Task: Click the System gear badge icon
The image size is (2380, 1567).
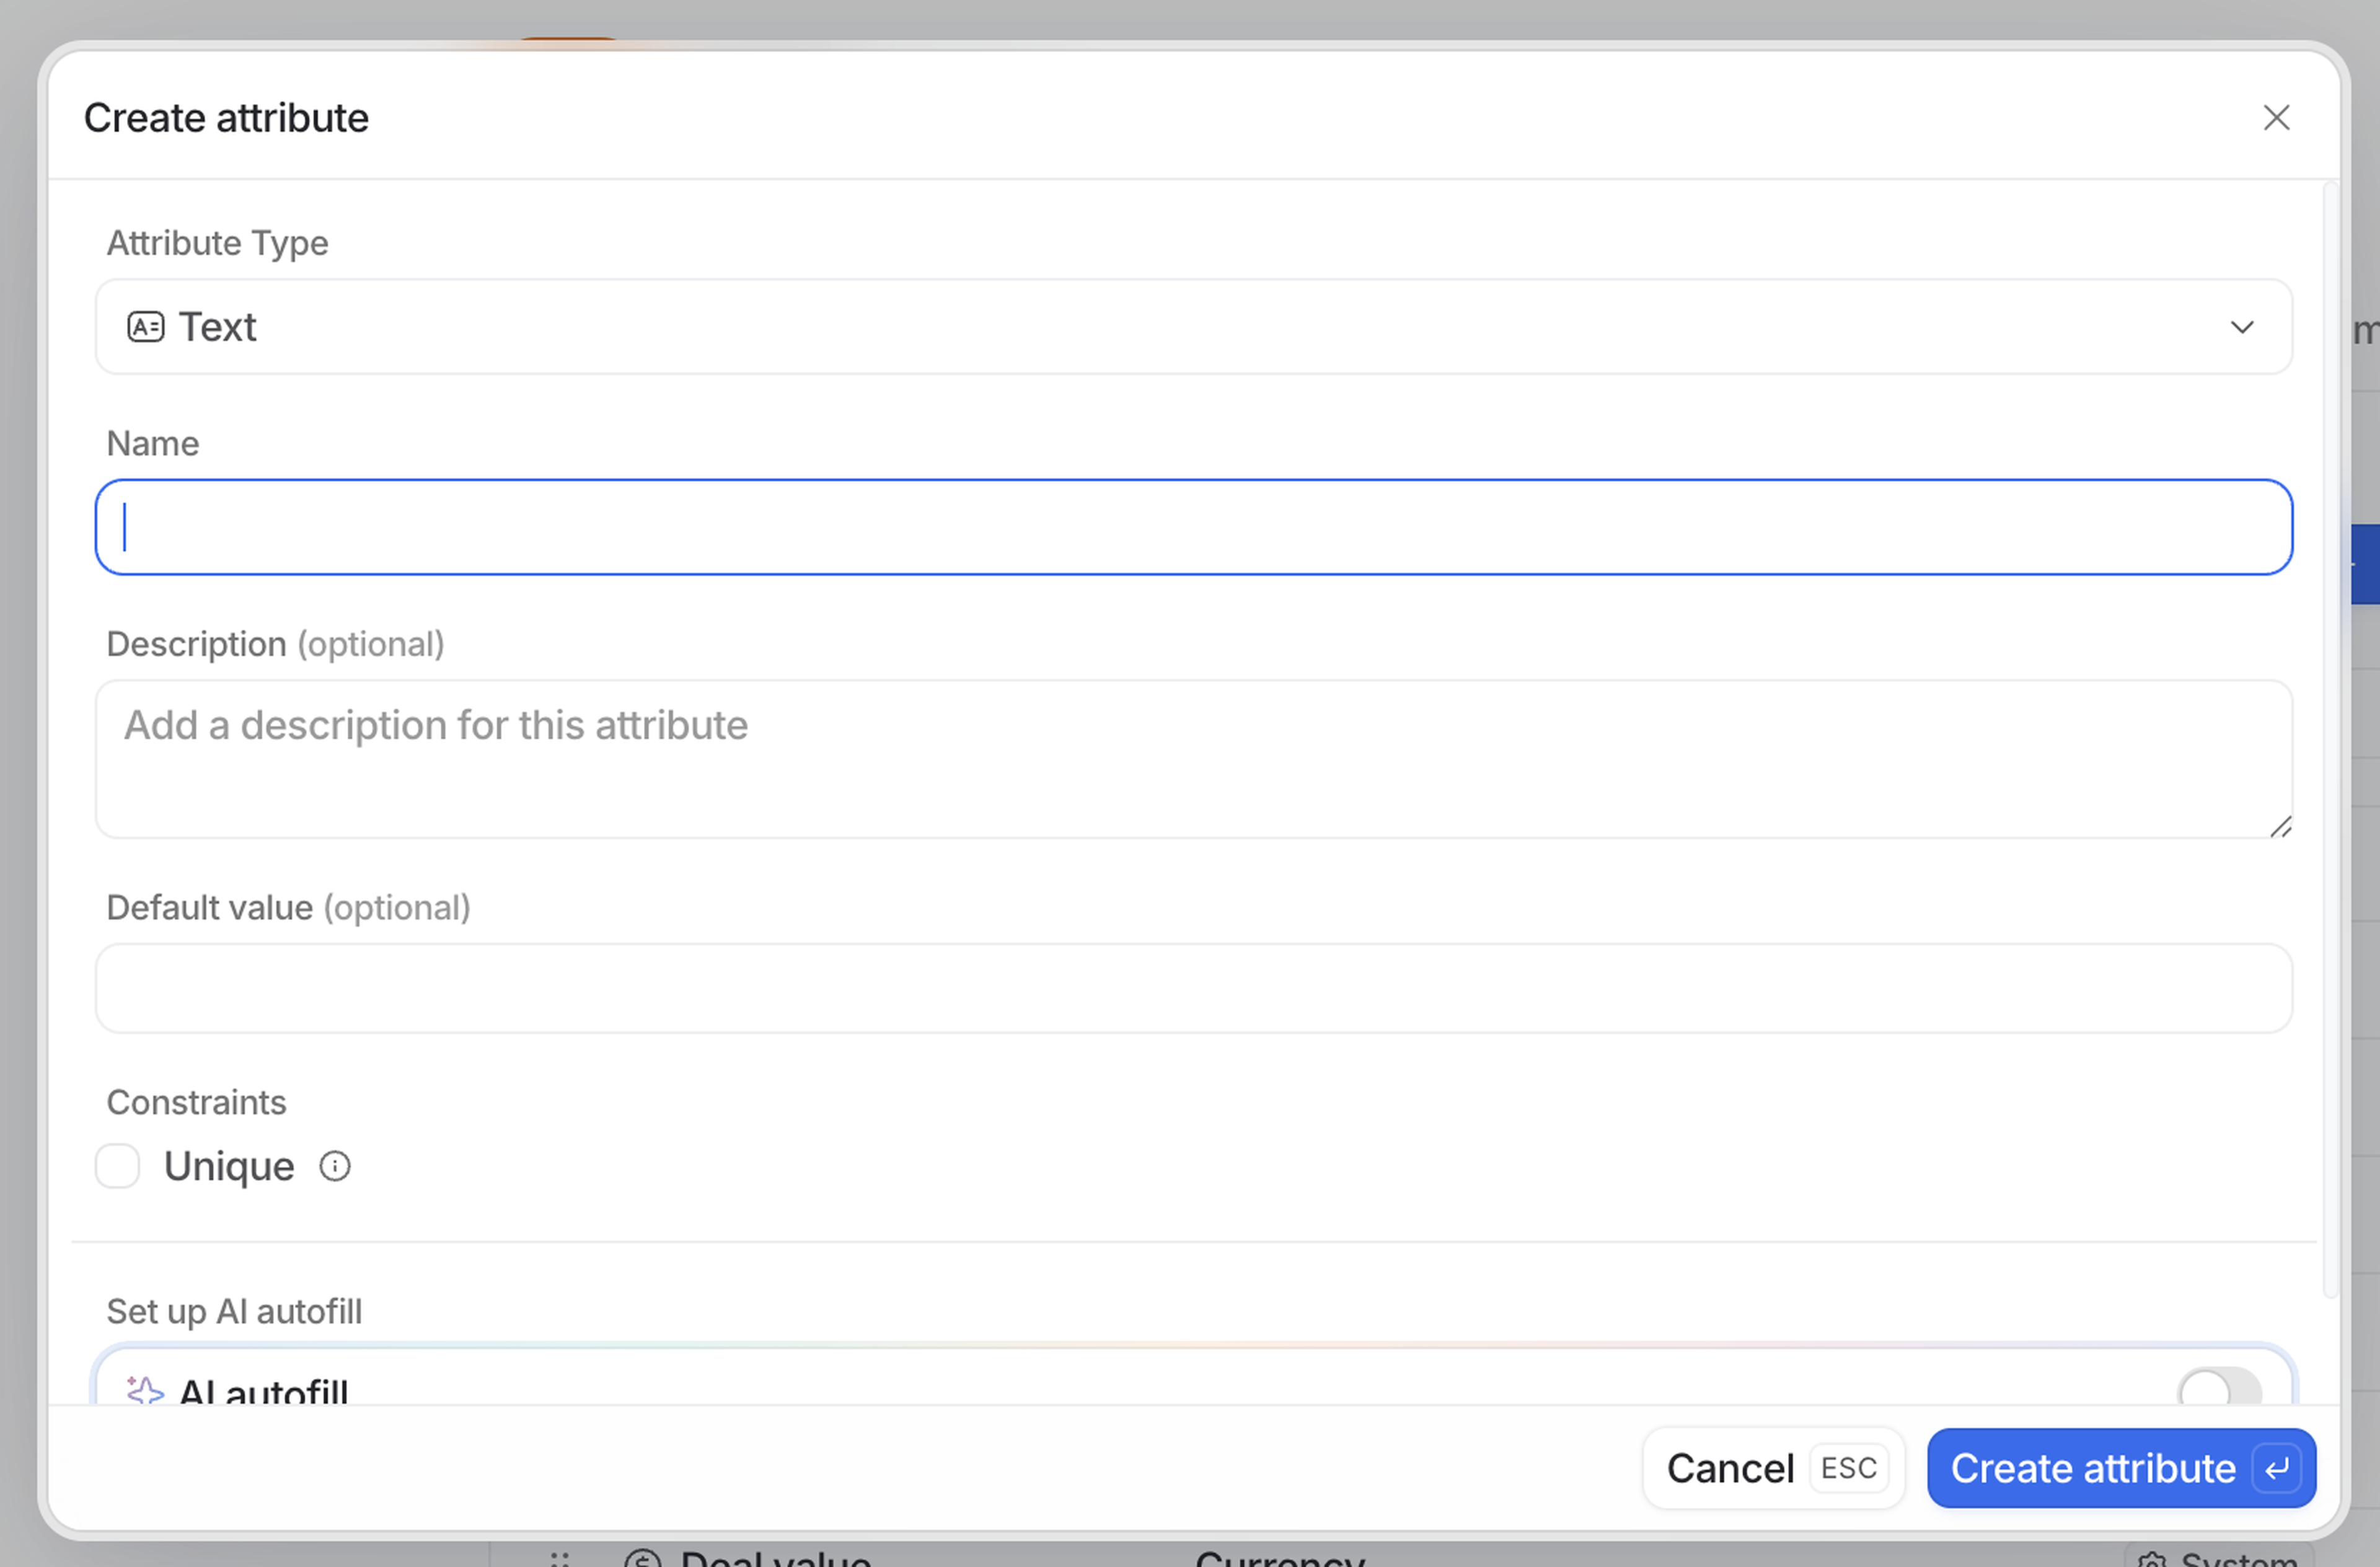Action: [2152, 1560]
